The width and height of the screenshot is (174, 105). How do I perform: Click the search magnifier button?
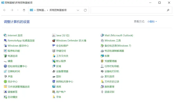[168, 10]
